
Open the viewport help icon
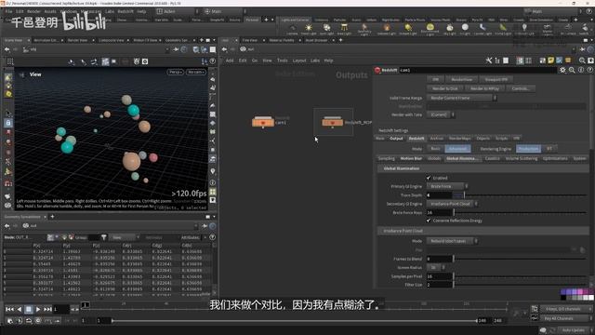213,61
